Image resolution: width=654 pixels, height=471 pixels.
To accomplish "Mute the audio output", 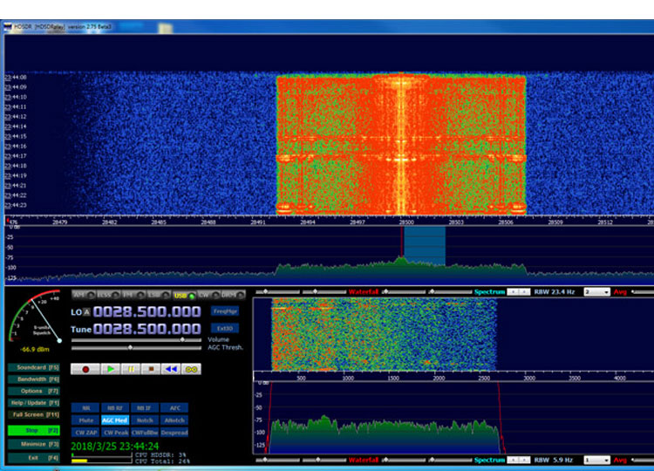I will click(x=86, y=420).
